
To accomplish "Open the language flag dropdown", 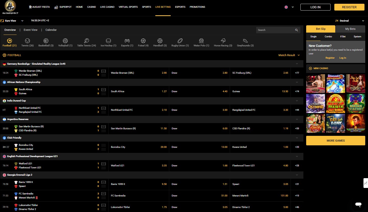I will point(289,7).
